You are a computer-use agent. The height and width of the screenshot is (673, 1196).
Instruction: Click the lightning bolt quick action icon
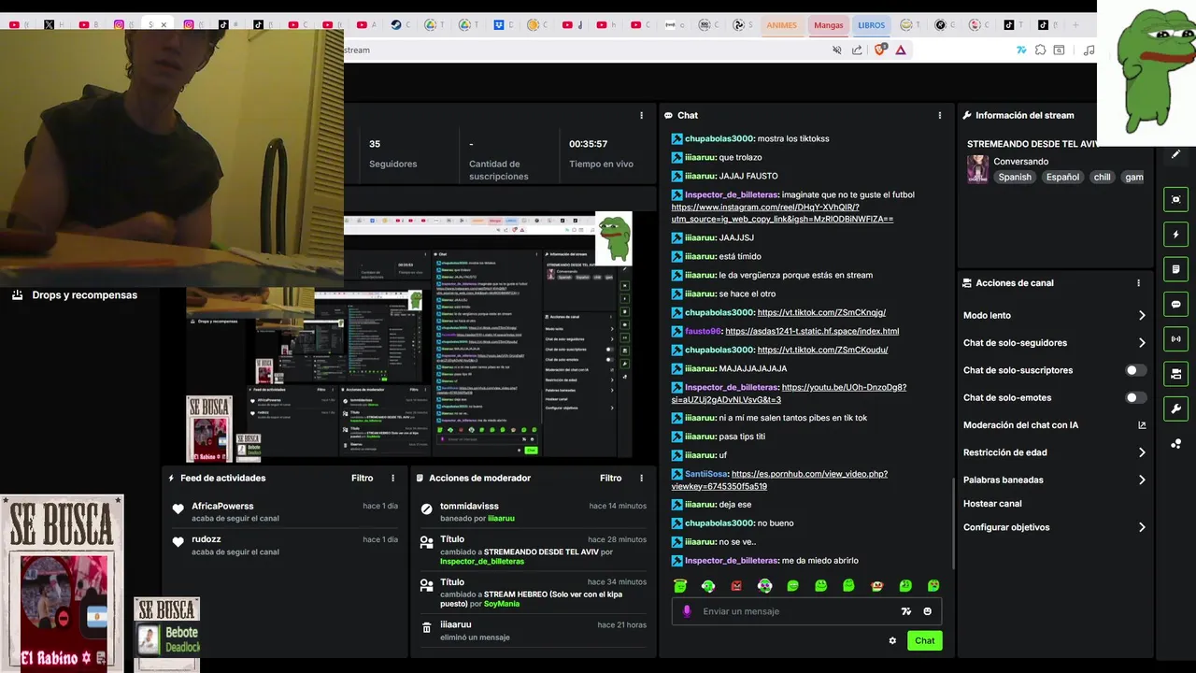pos(1175,234)
